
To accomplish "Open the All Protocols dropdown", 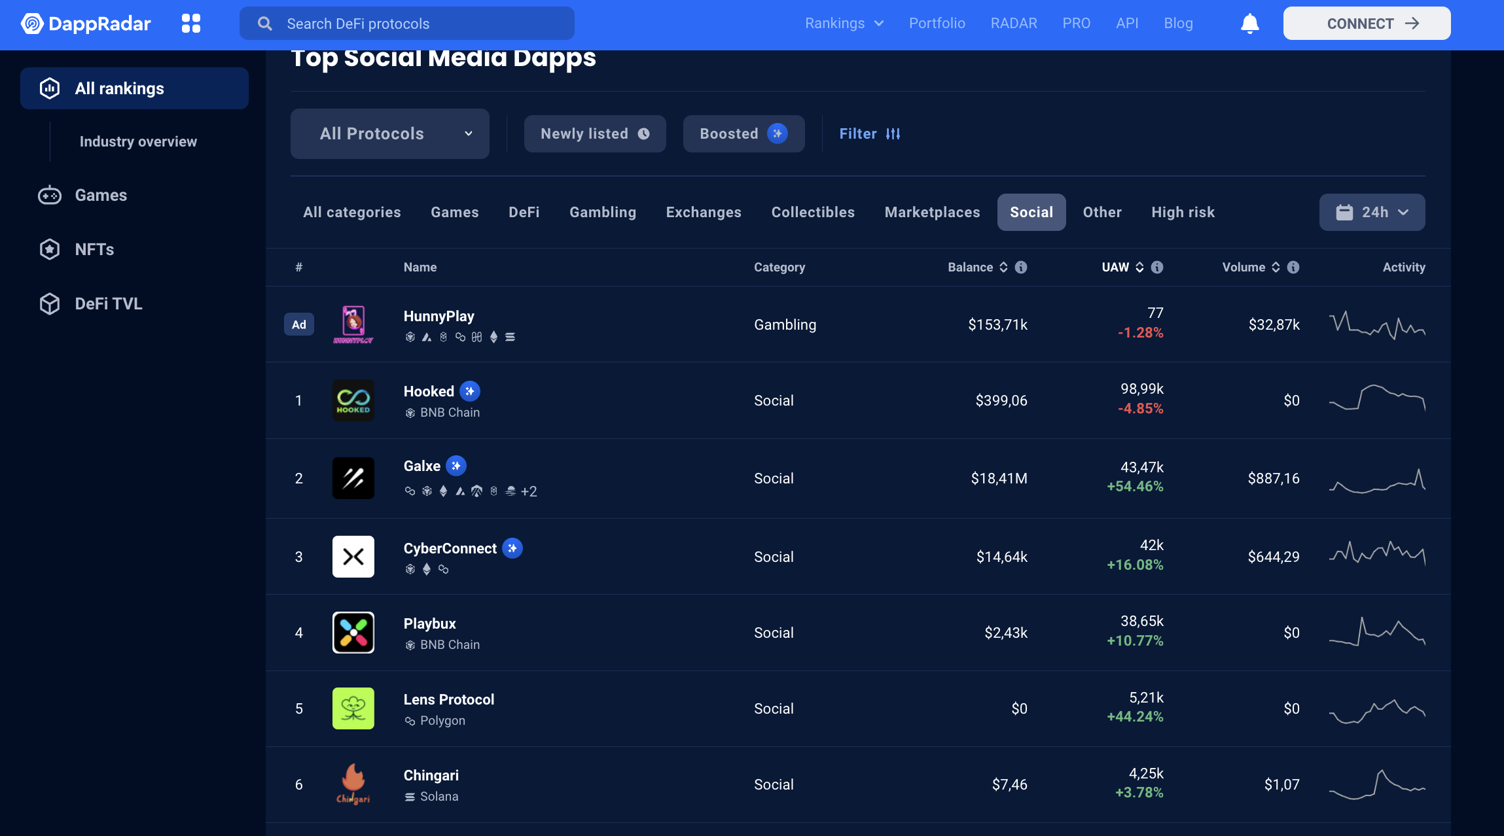I will [x=389, y=133].
